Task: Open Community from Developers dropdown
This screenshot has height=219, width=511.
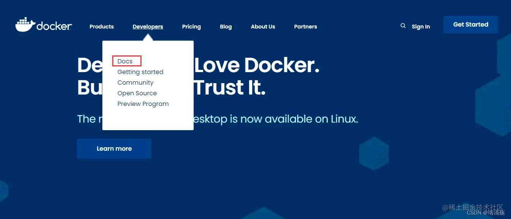Action: point(135,82)
